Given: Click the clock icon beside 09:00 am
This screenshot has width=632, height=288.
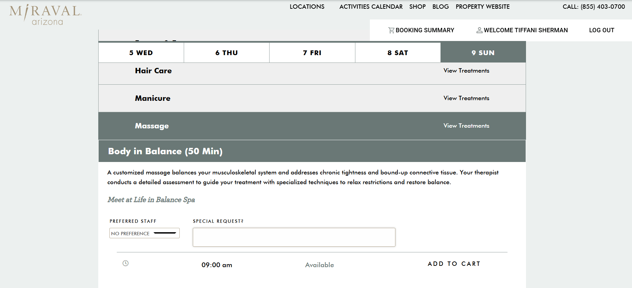Looking at the screenshot, I should [126, 263].
